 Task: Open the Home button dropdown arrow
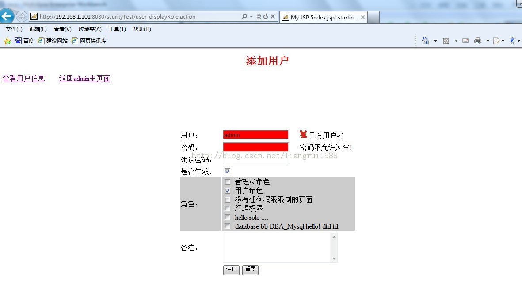[435, 40]
